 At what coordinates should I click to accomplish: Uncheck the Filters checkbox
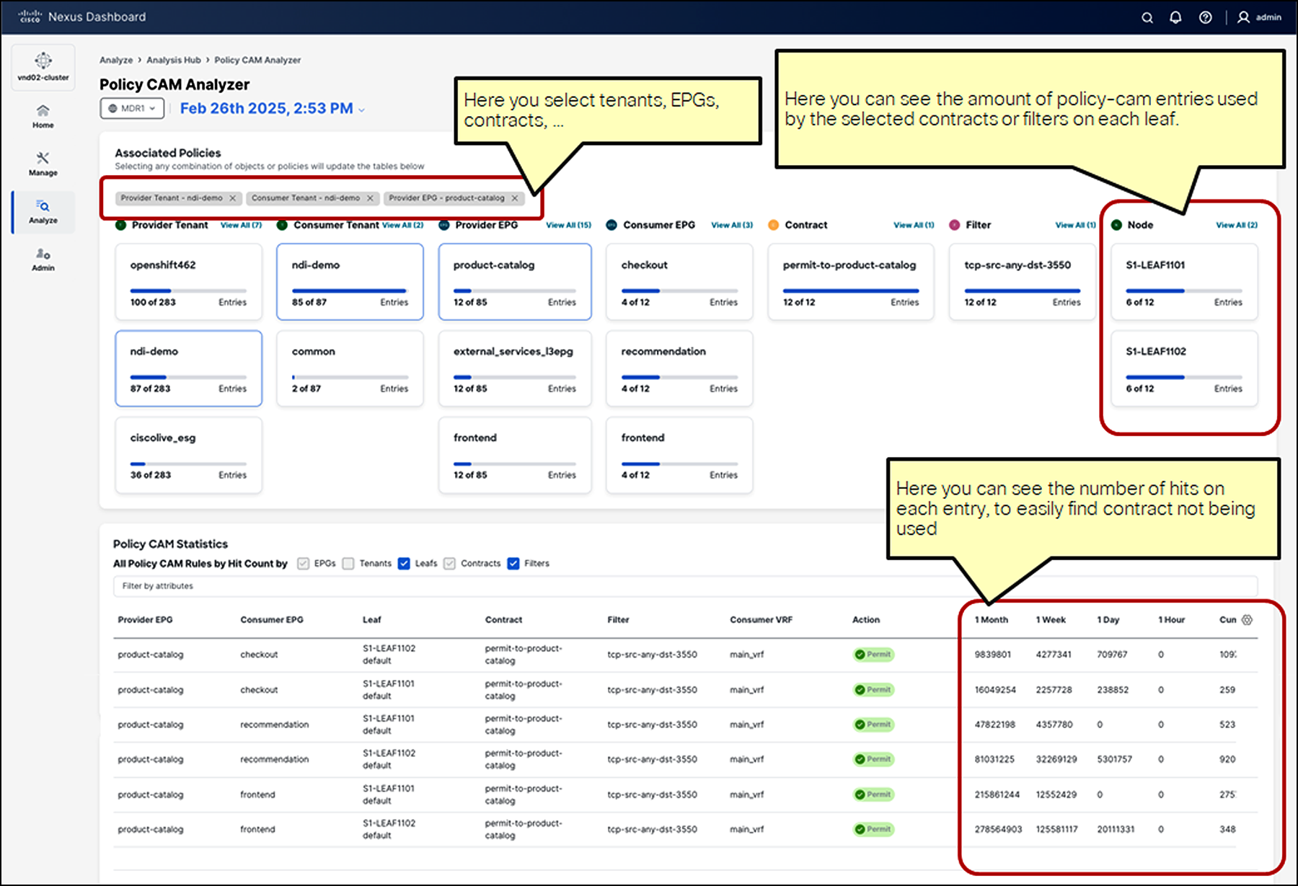coord(513,564)
